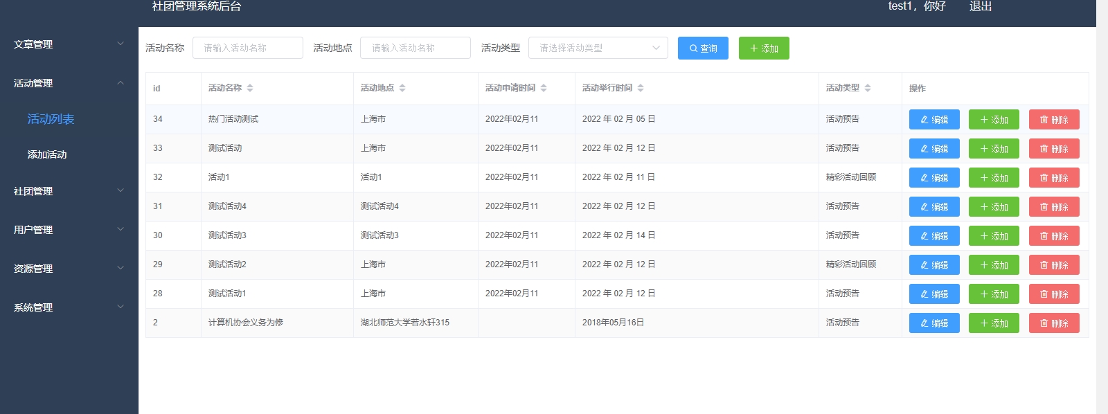Delete the 测试活动1 row (id 28)
The width and height of the screenshot is (1108, 414).
tap(1054, 294)
